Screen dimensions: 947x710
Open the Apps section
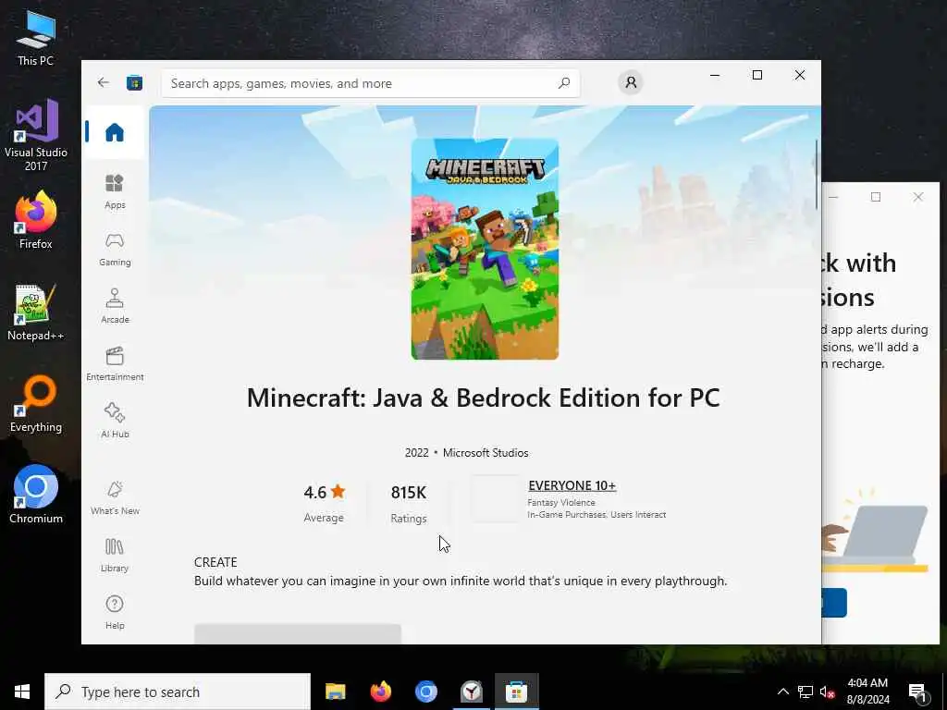[114, 191]
